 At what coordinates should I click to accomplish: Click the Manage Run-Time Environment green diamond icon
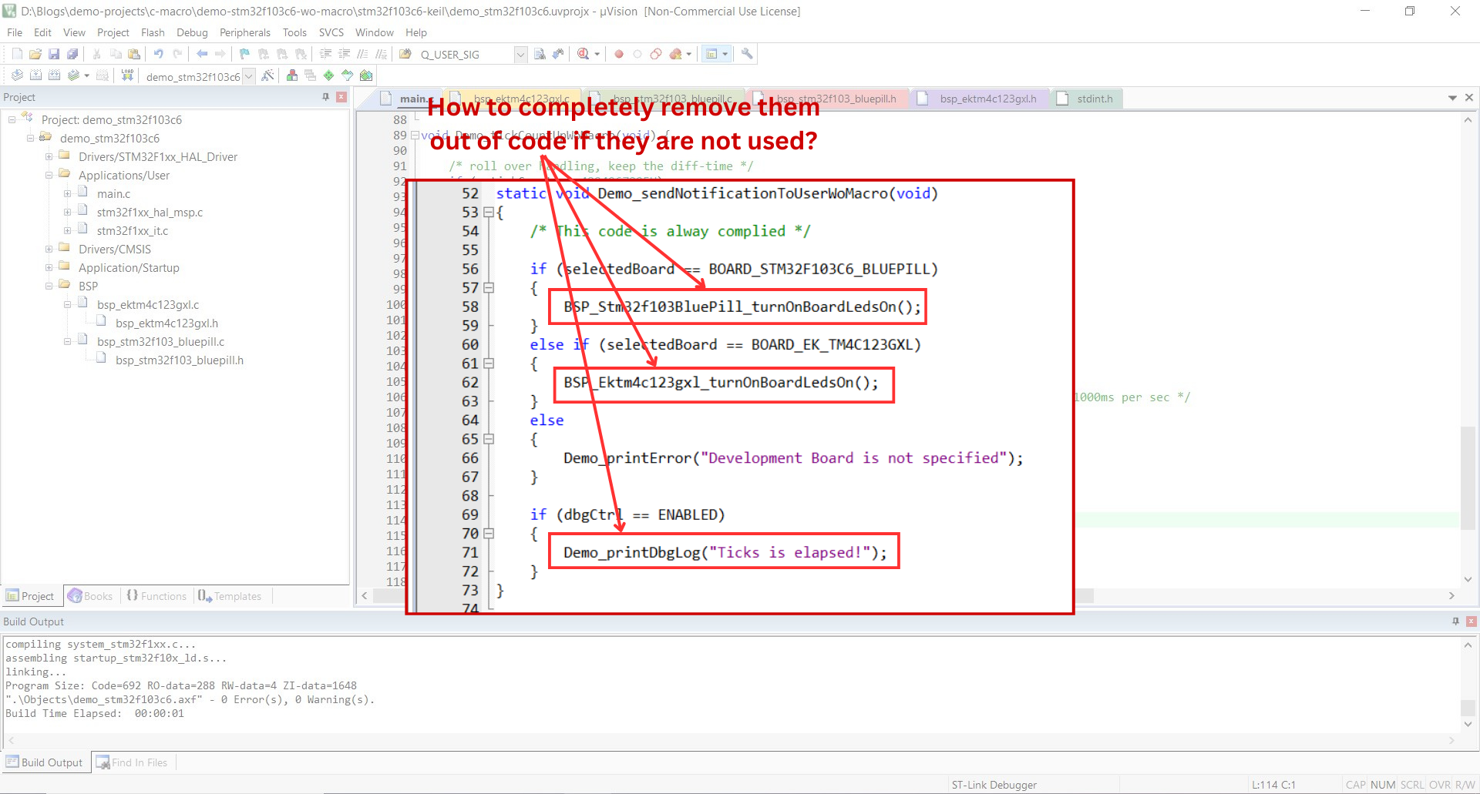[x=328, y=75]
